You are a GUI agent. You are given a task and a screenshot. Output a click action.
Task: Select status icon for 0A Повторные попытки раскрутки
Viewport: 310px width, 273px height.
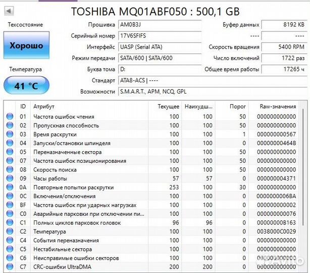pyautogui.click(x=10, y=187)
